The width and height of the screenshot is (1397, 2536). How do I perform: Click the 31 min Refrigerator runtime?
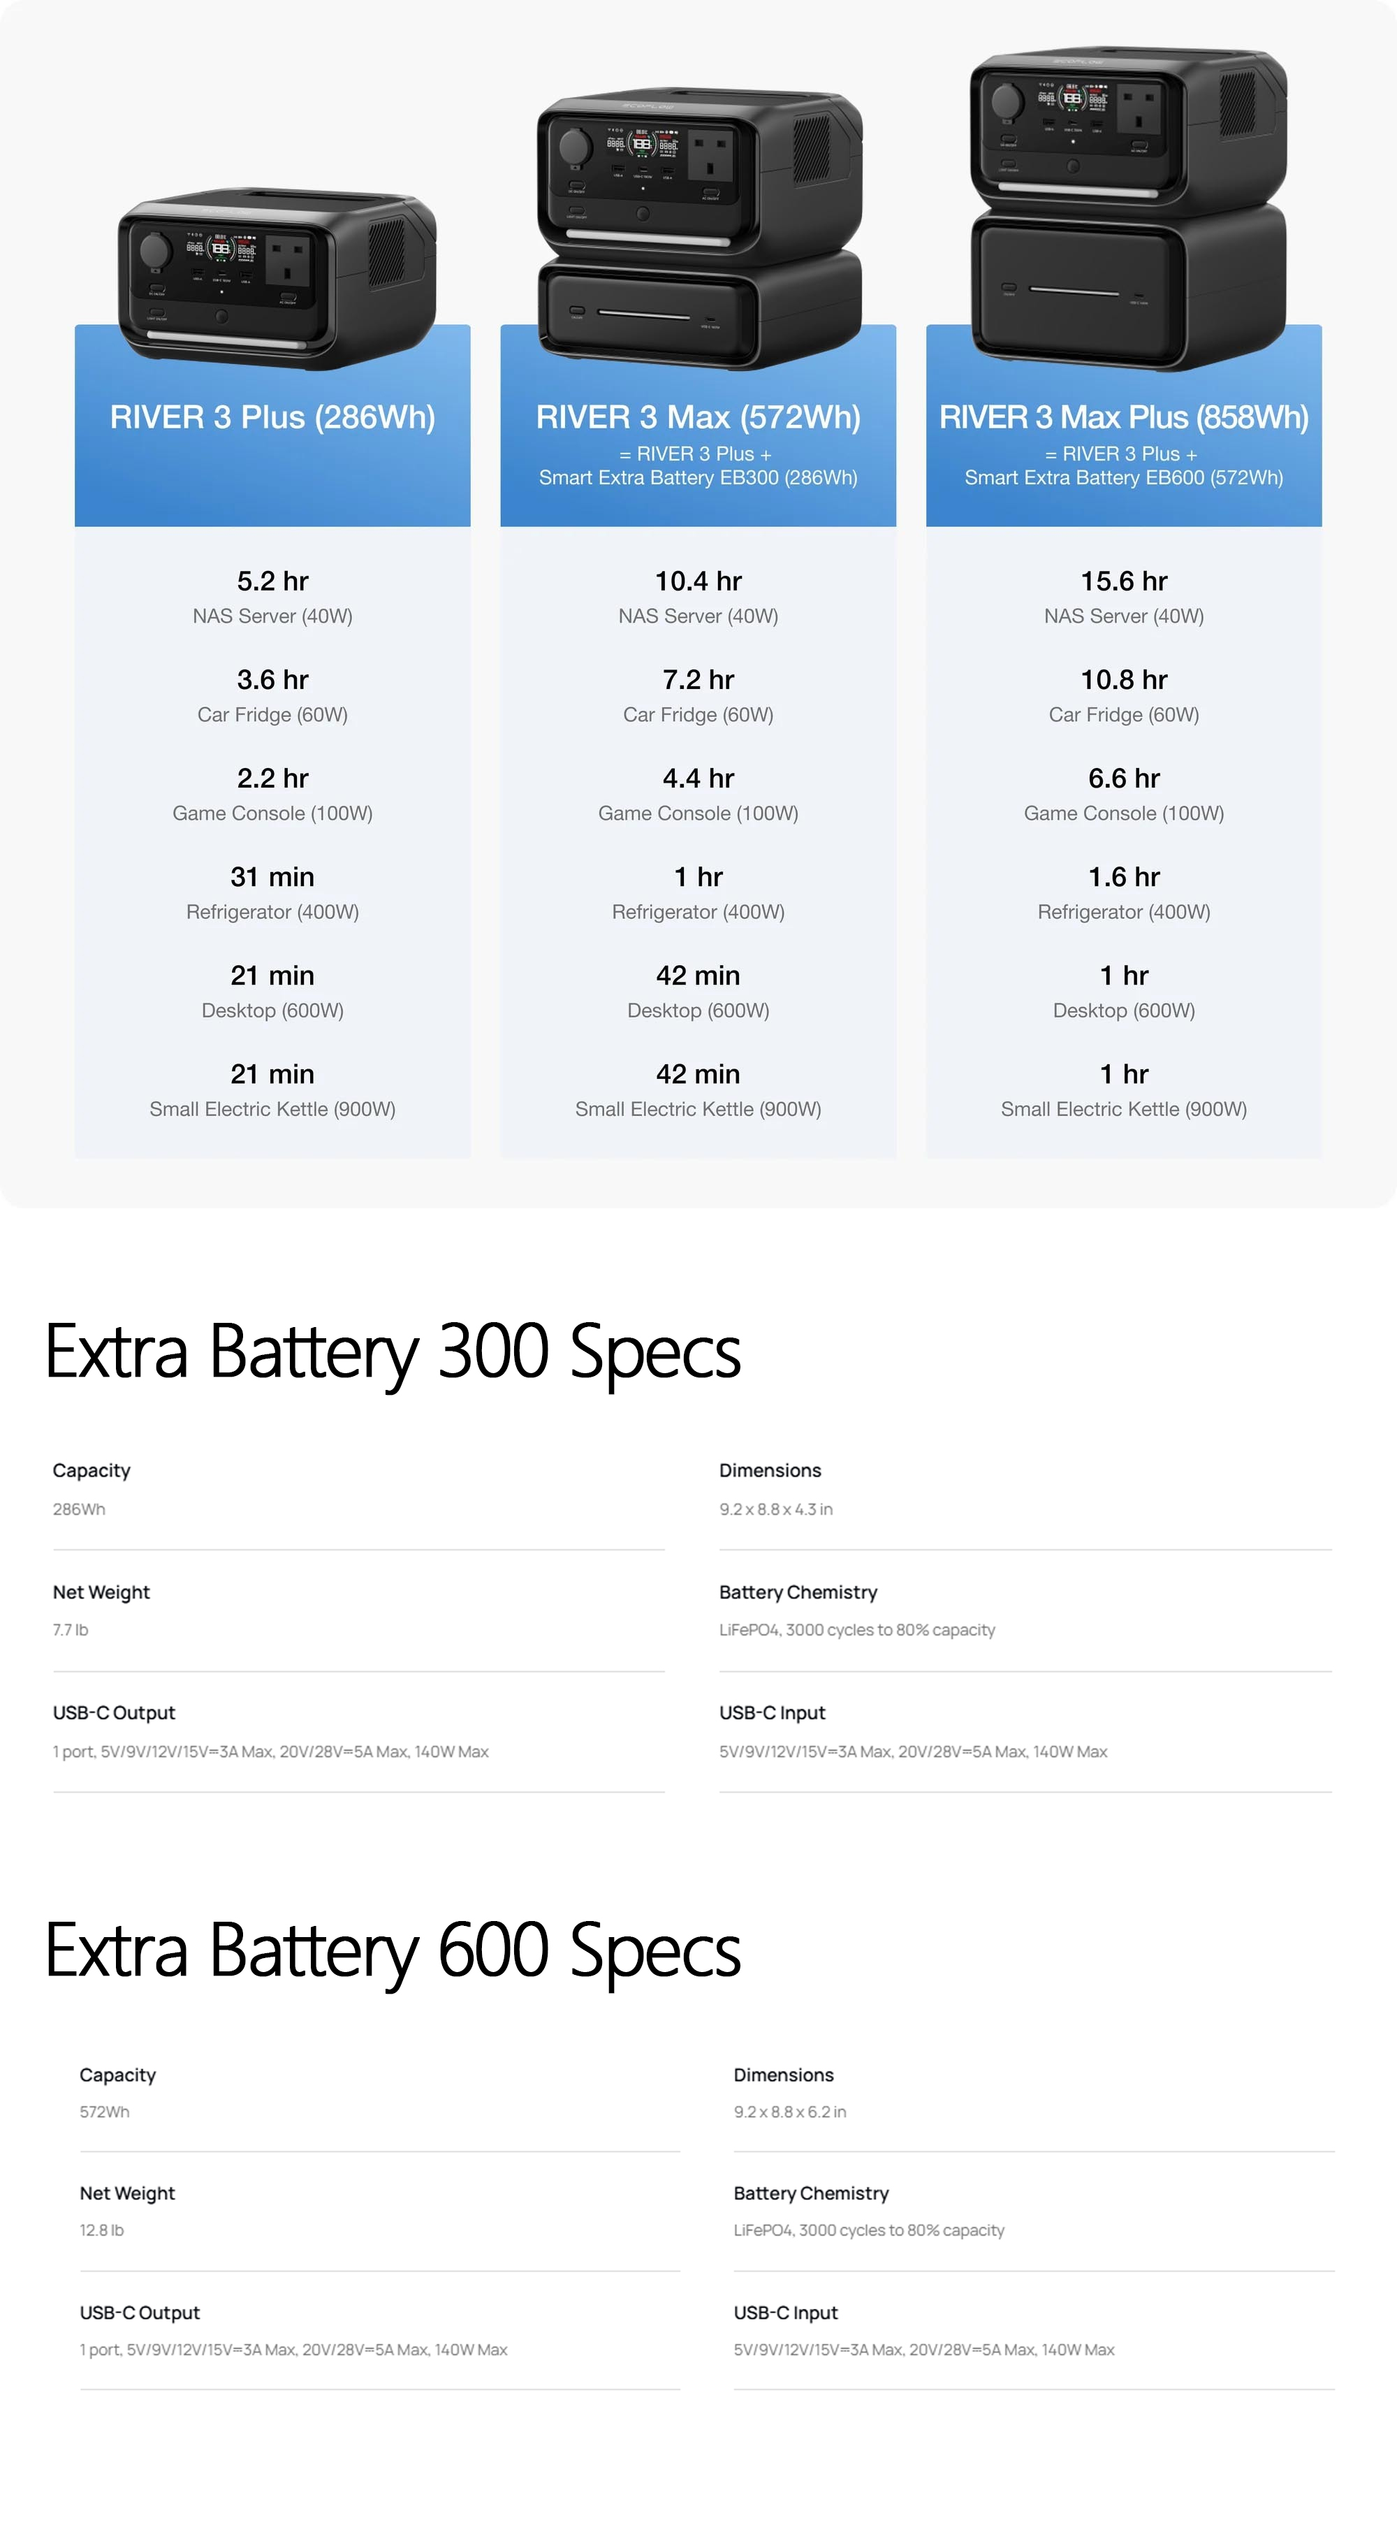(x=272, y=877)
